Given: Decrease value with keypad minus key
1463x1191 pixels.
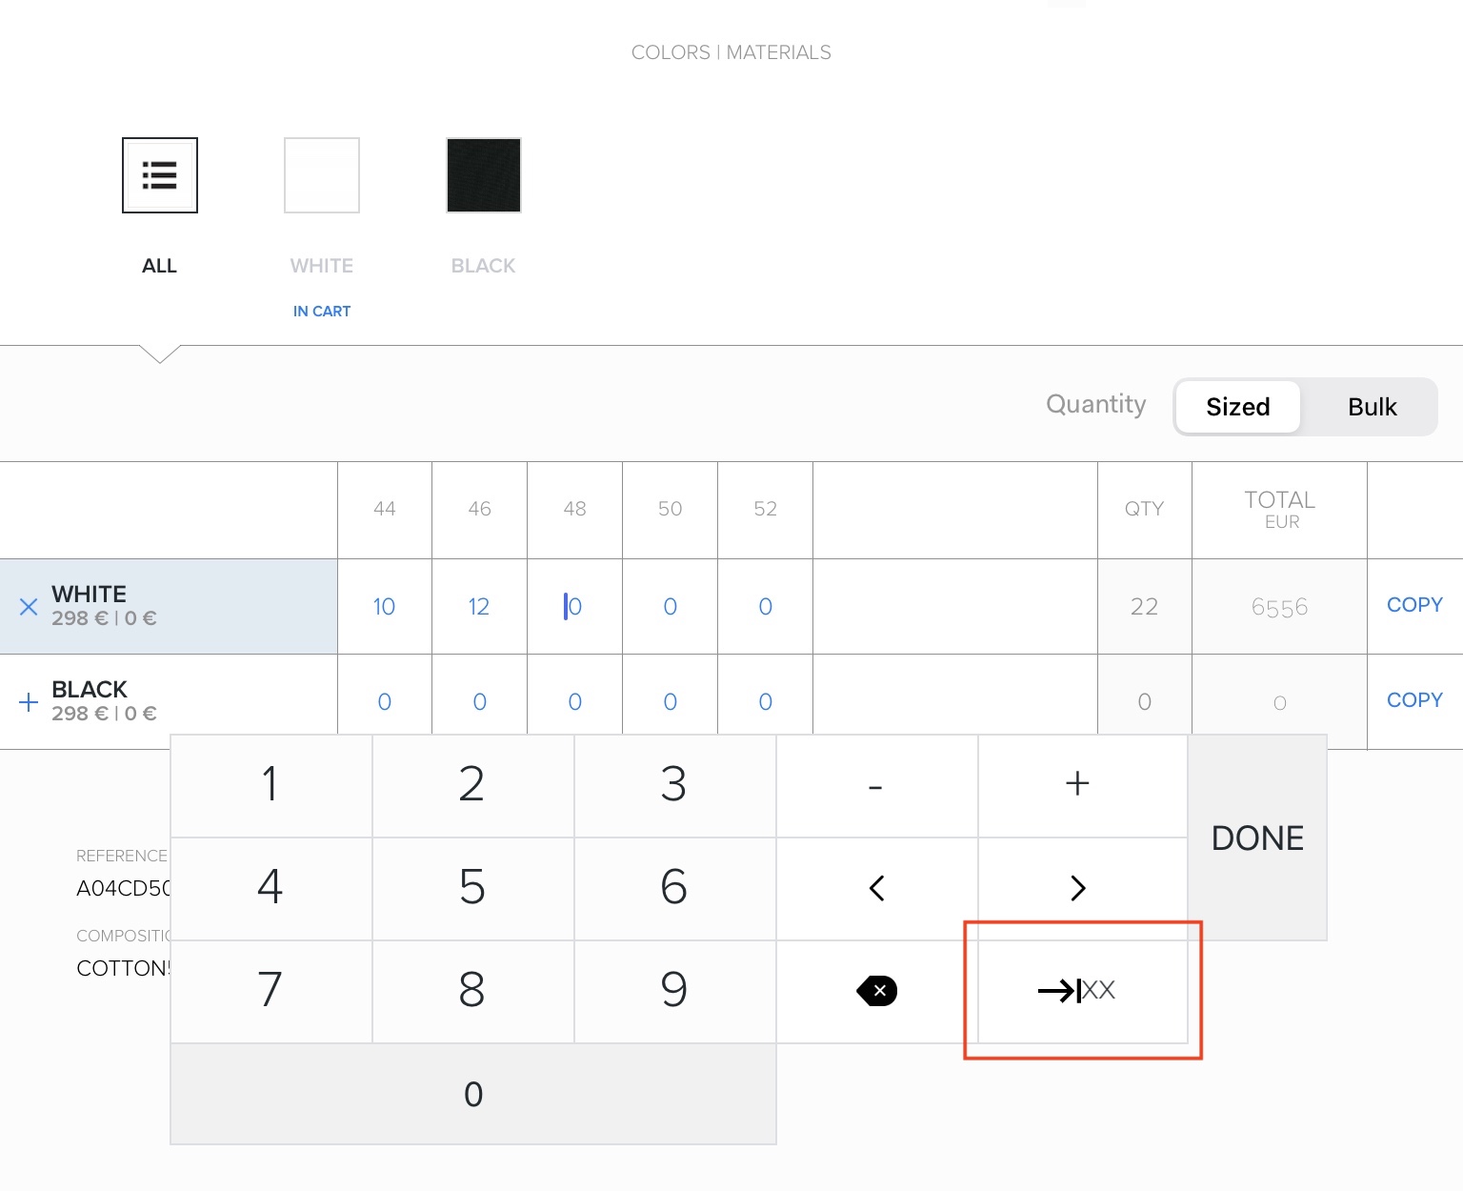Looking at the screenshot, I should 876,785.
